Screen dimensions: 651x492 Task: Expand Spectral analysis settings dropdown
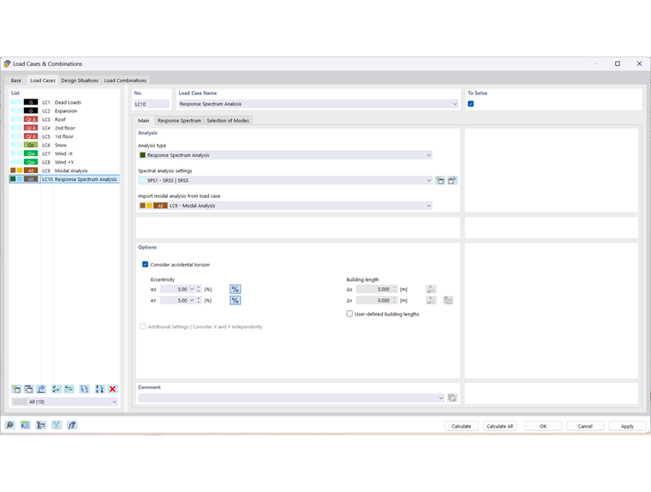pos(429,180)
